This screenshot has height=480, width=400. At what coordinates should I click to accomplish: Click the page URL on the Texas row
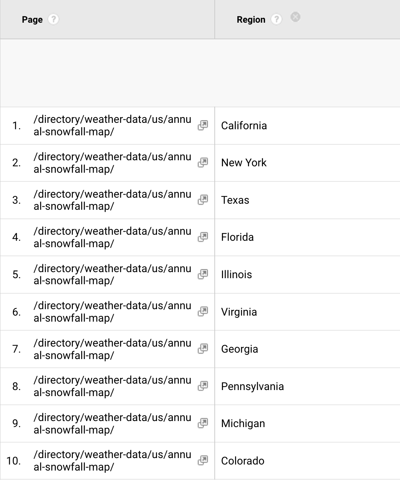[112, 200]
